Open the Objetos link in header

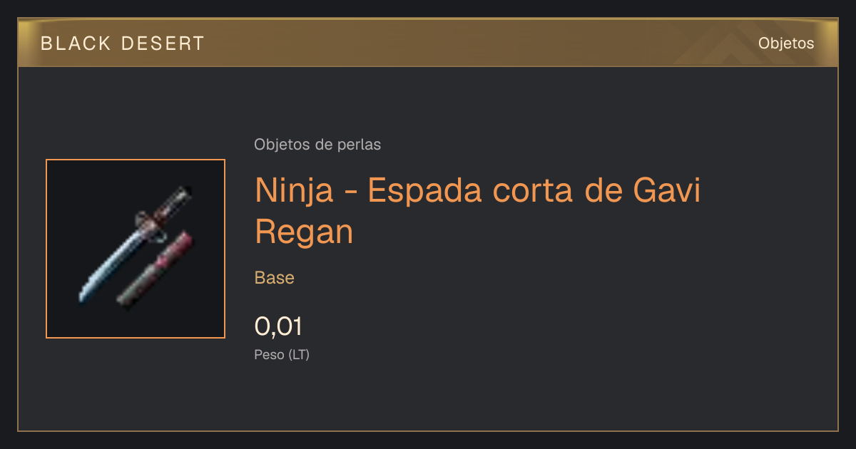[x=786, y=43]
